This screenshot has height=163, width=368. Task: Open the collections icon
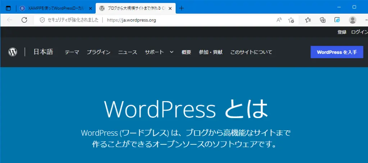point(323,20)
